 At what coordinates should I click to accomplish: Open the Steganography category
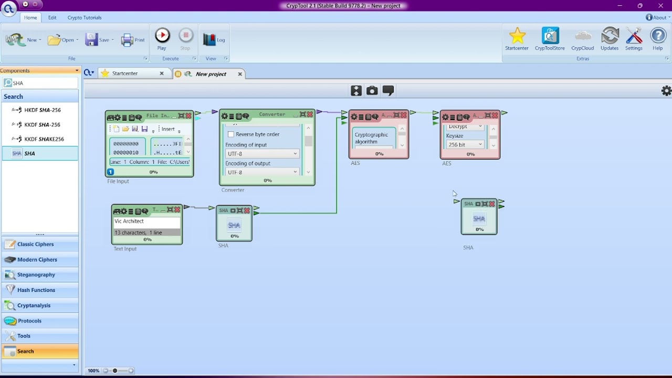pos(40,275)
